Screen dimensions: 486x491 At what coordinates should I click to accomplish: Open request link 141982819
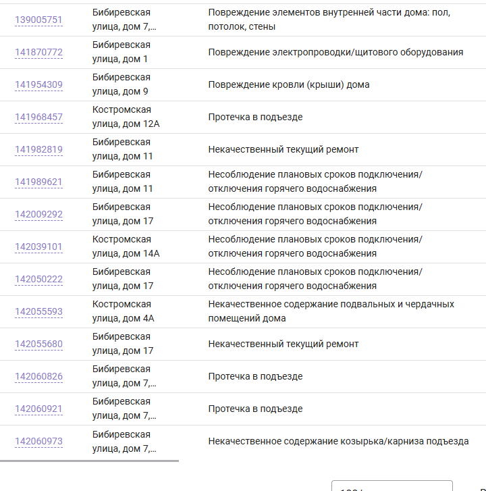click(x=38, y=149)
